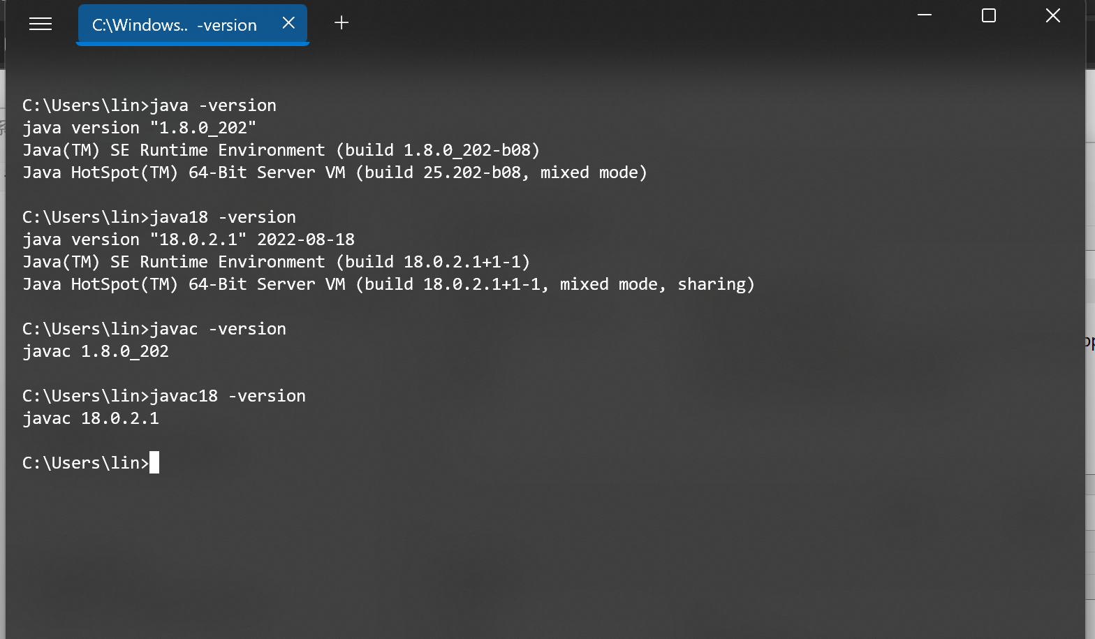Click the Runtime Environment build 18.0.2.1+1-1 line
The image size is (1095, 639).
pyautogui.click(x=276, y=262)
